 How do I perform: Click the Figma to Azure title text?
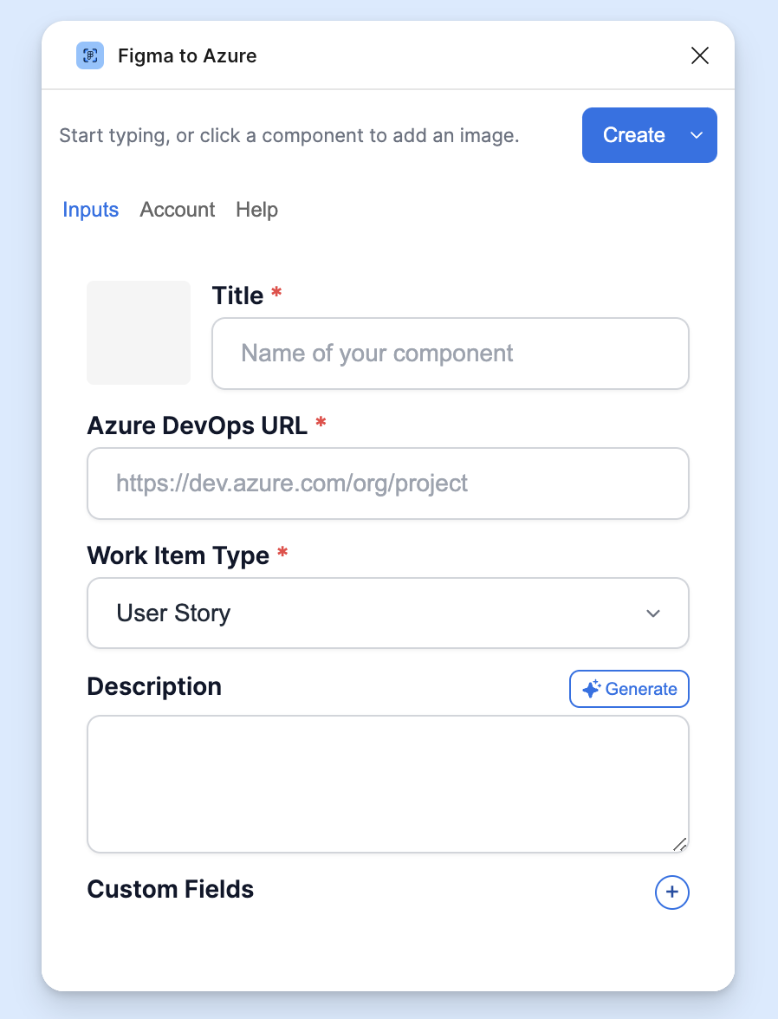(187, 55)
